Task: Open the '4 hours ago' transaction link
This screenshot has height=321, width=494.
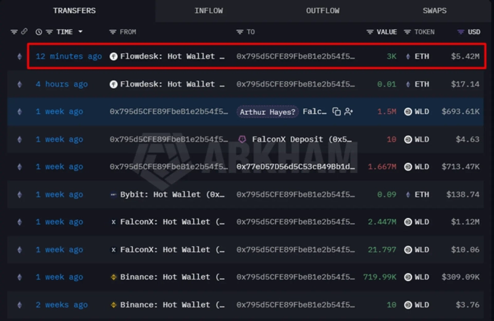Action: click(x=62, y=84)
